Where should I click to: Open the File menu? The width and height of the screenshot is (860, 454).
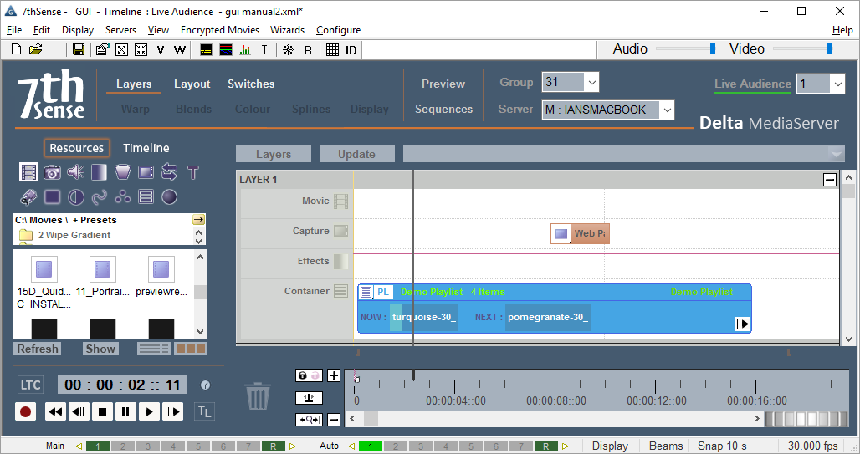coord(13,30)
